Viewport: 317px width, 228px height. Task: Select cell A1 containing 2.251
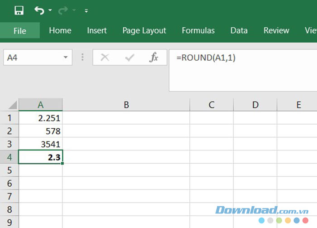pyautogui.click(x=41, y=118)
